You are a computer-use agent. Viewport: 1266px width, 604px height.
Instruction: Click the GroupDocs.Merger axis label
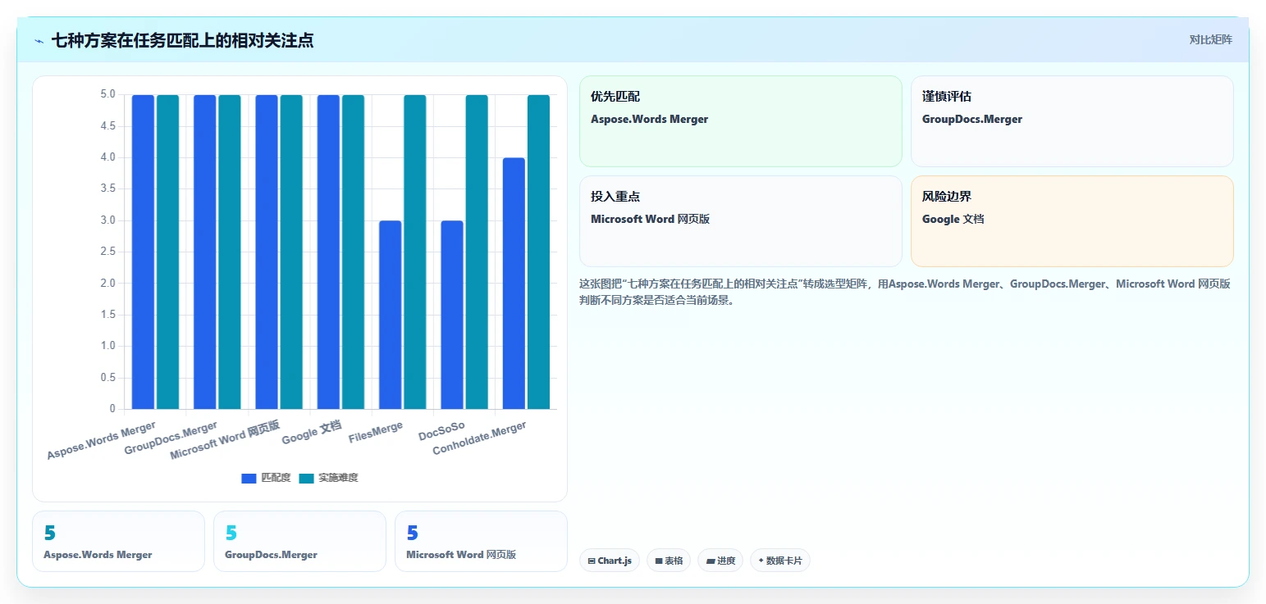click(171, 438)
